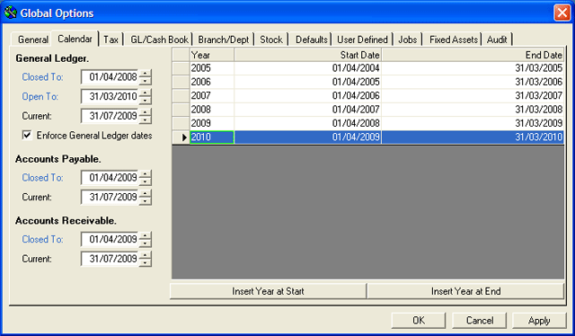
Task: Click Insert Year at End button
Action: click(465, 291)
